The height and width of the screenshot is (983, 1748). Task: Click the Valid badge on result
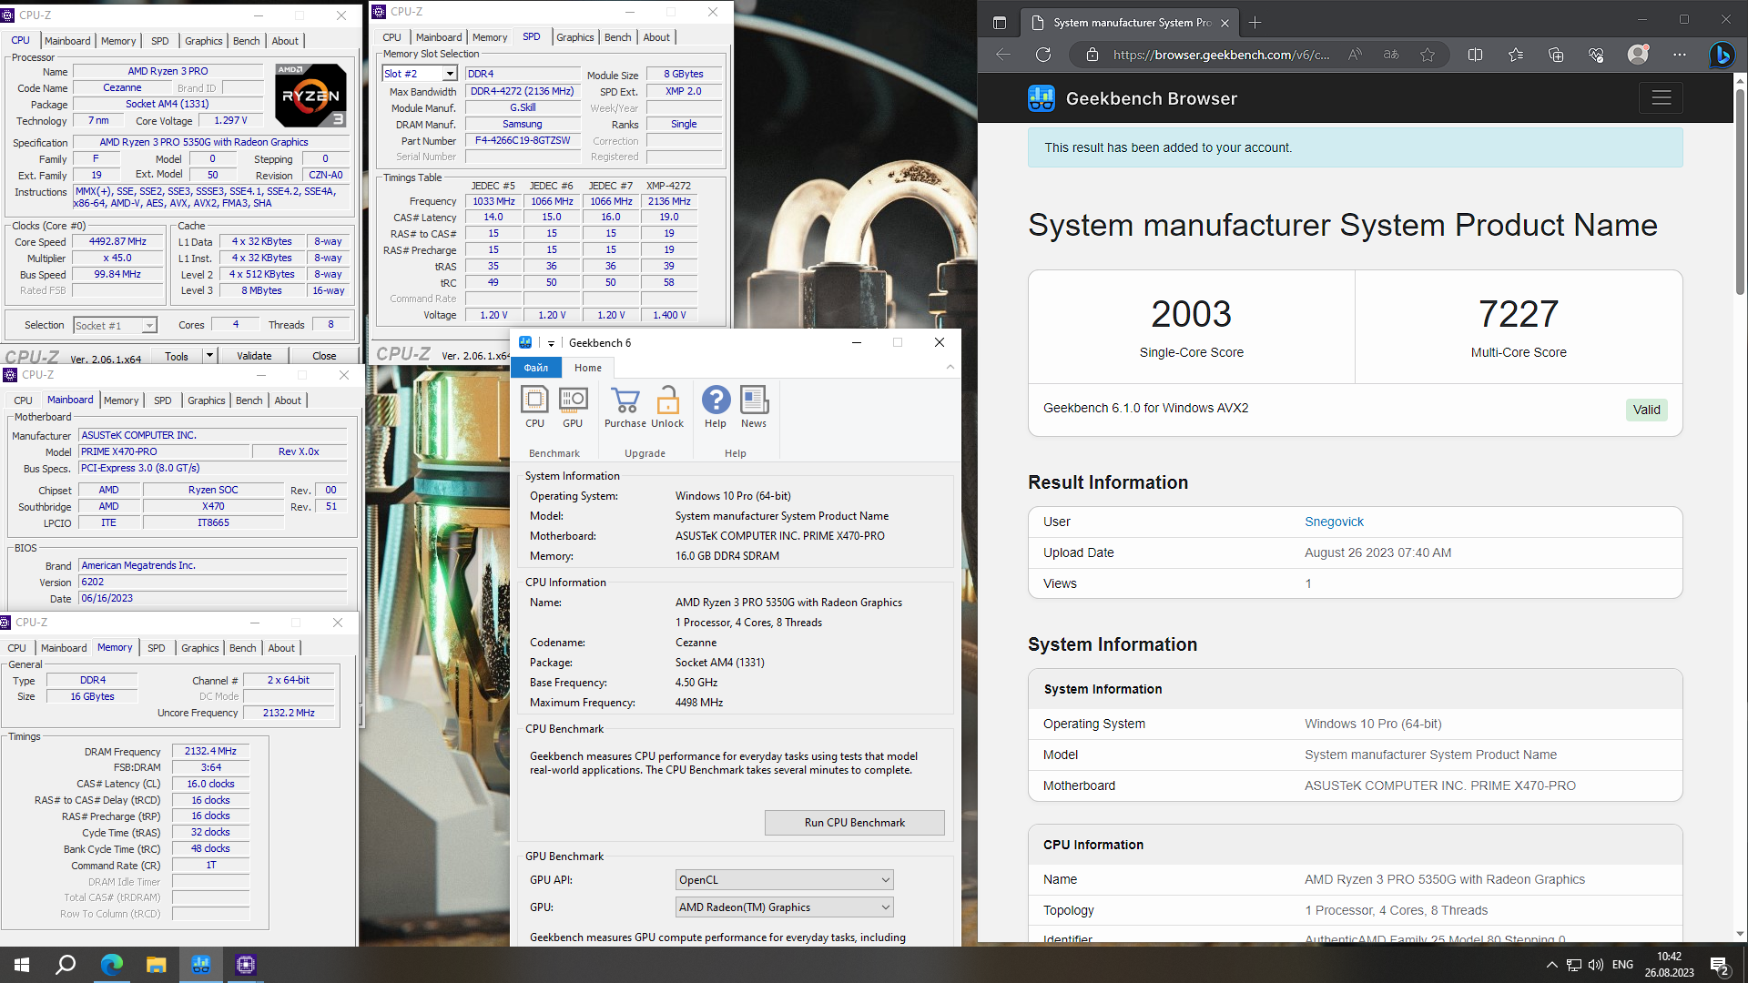click(1646, 410)
